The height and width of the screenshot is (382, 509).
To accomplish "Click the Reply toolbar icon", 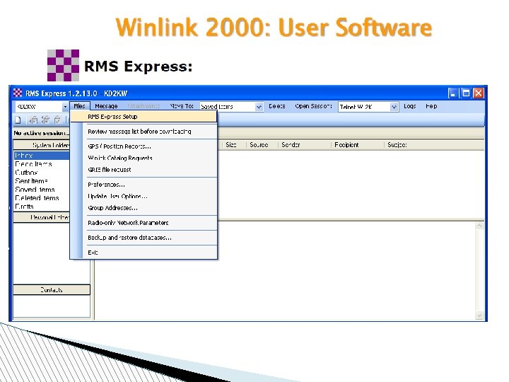I will click(33, 120).
